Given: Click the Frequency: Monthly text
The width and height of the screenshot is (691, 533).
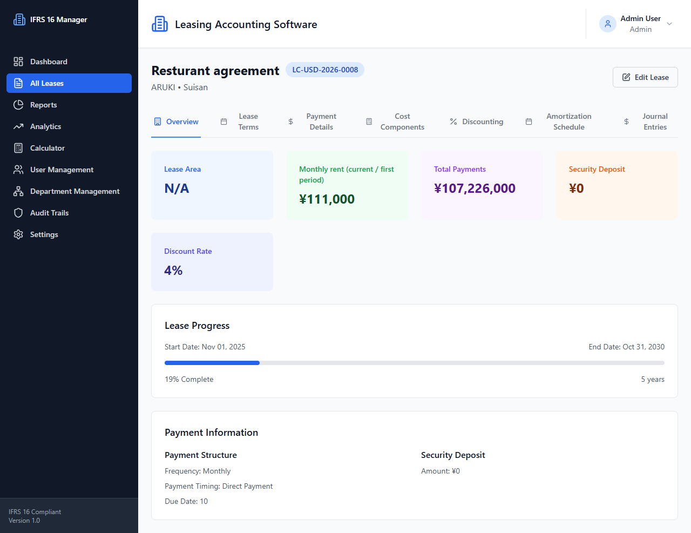Looking at the screenshot, I should tap(198, 471).
